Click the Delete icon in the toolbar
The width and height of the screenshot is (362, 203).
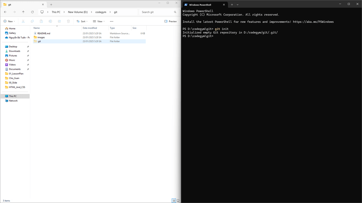(x=68, y=21)
